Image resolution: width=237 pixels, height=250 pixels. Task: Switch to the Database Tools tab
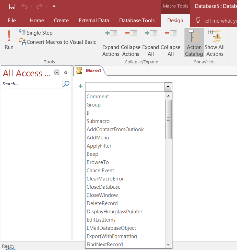pyautogui.click(x=137, y=21)
